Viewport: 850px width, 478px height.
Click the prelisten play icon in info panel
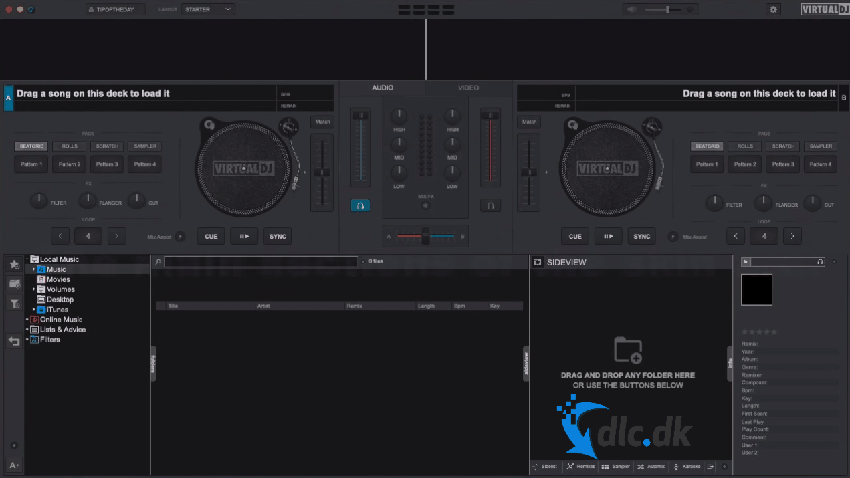746,262
